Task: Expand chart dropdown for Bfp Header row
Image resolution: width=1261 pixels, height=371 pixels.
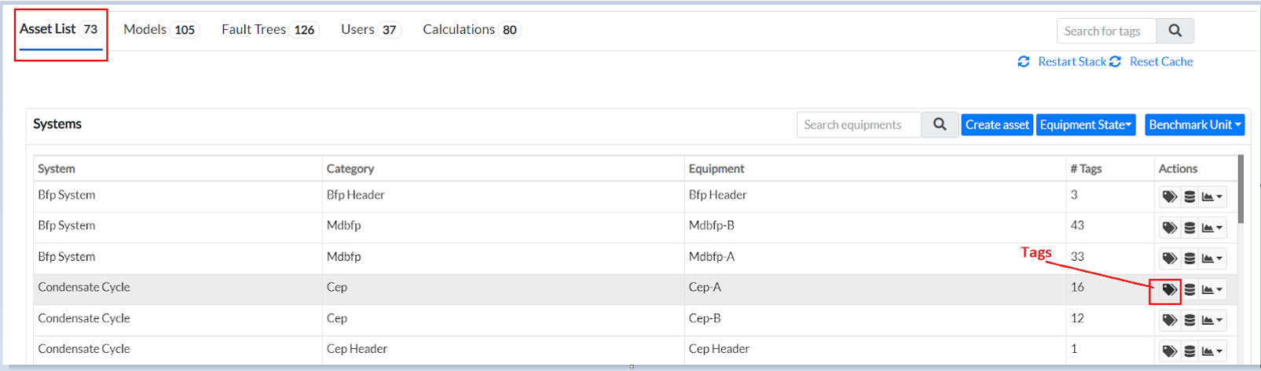Action: [1212, 197]
